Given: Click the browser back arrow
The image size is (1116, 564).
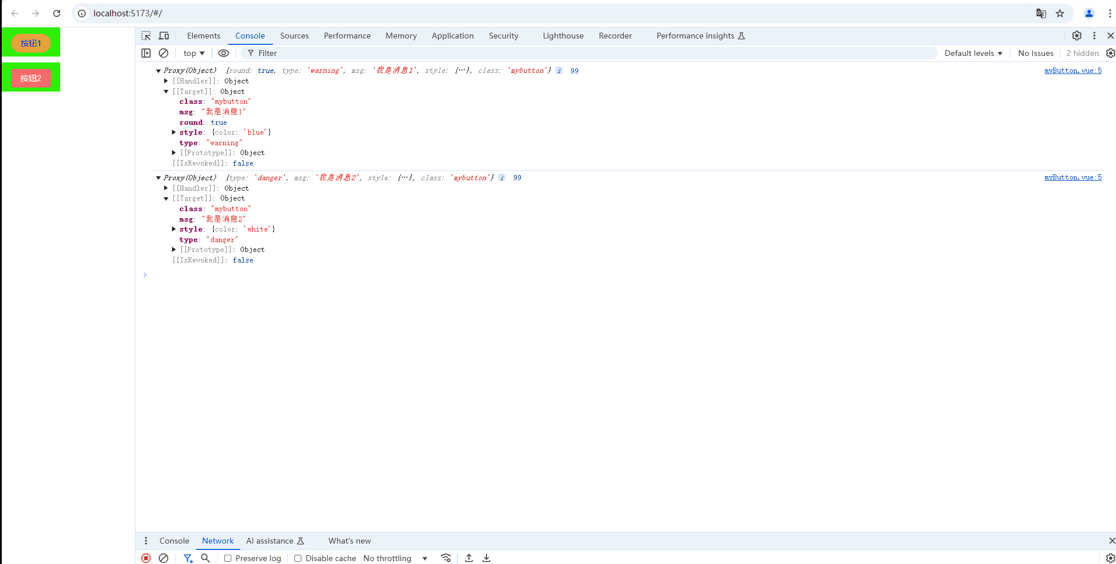Looking at the screenshot, I should (15, 13).
